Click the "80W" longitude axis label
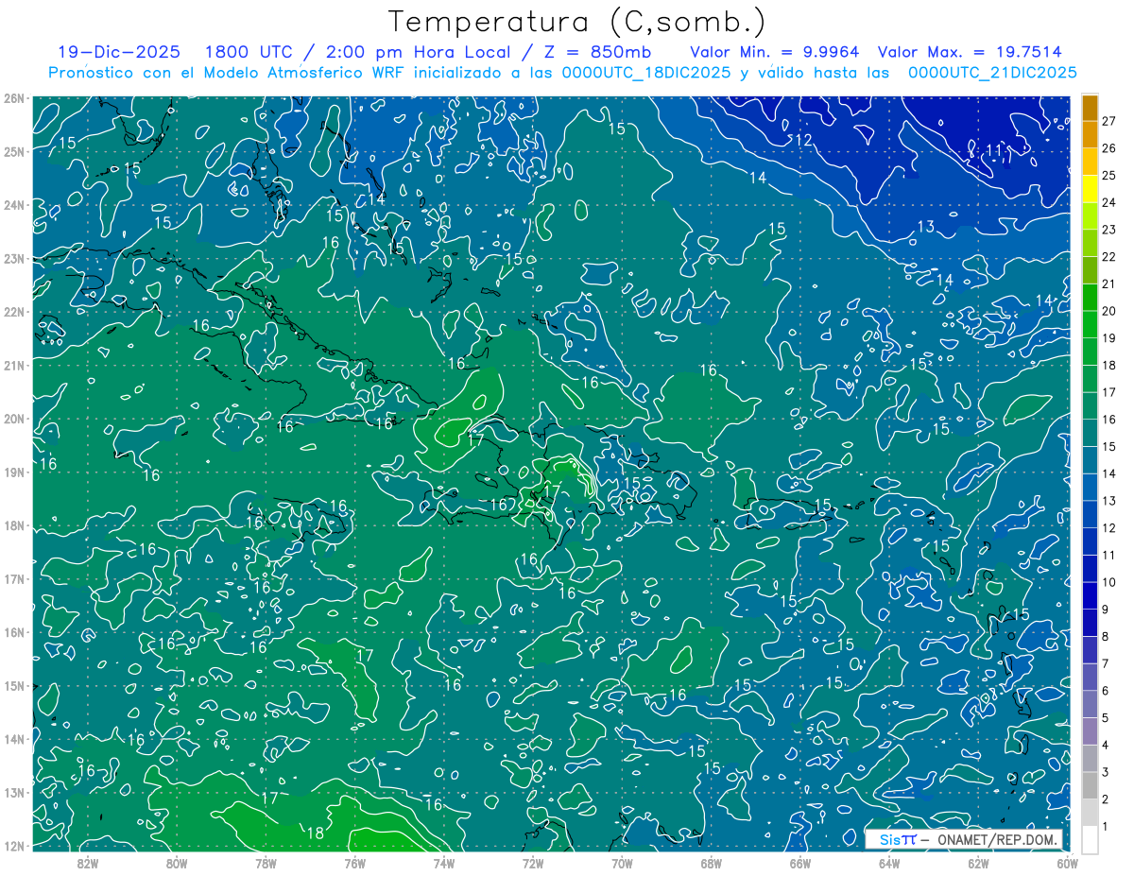1134x876 pixels. [177, 862]
